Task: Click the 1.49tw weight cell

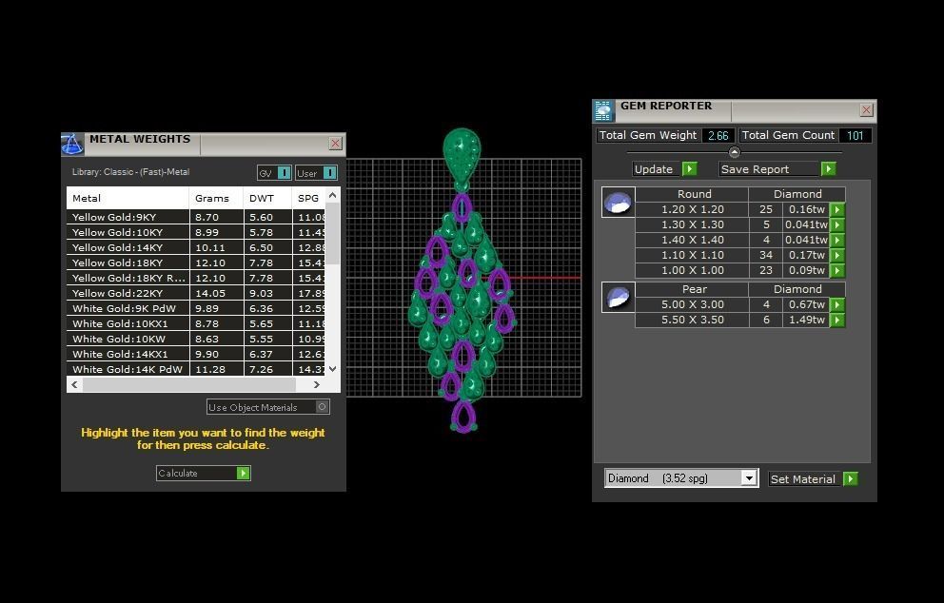Action: (806, 321)
